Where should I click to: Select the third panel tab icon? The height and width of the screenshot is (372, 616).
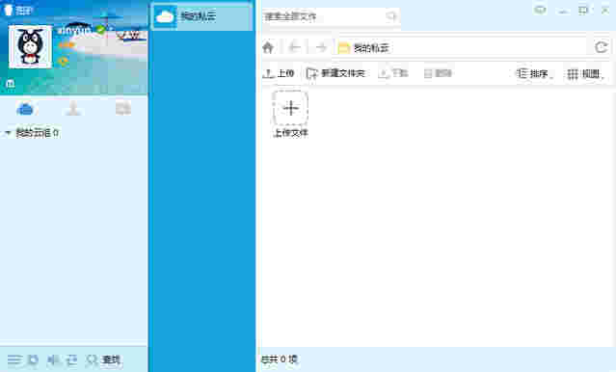pyautogui.click(x=123, y=108)
